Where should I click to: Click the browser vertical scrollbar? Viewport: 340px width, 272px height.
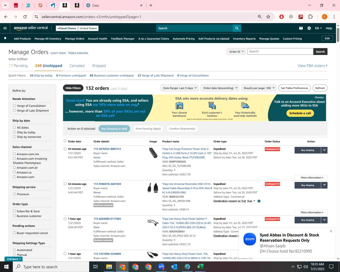tap(338, 35)
